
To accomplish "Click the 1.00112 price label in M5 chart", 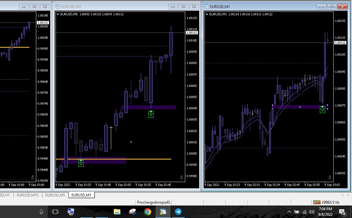I will click(x=192, y=33).
